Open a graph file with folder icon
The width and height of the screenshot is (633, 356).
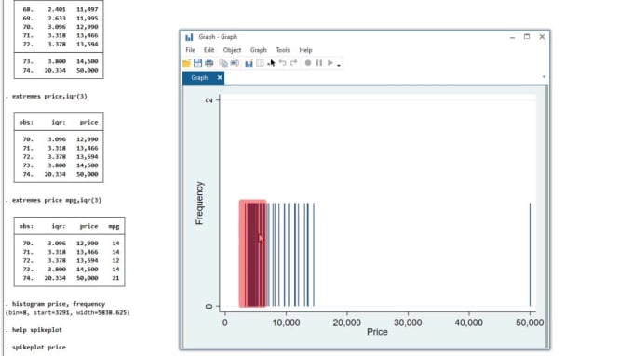(186, 63)
